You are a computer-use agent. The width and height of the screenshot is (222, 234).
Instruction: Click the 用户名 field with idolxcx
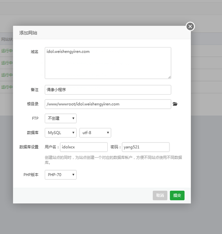point(84,147)
